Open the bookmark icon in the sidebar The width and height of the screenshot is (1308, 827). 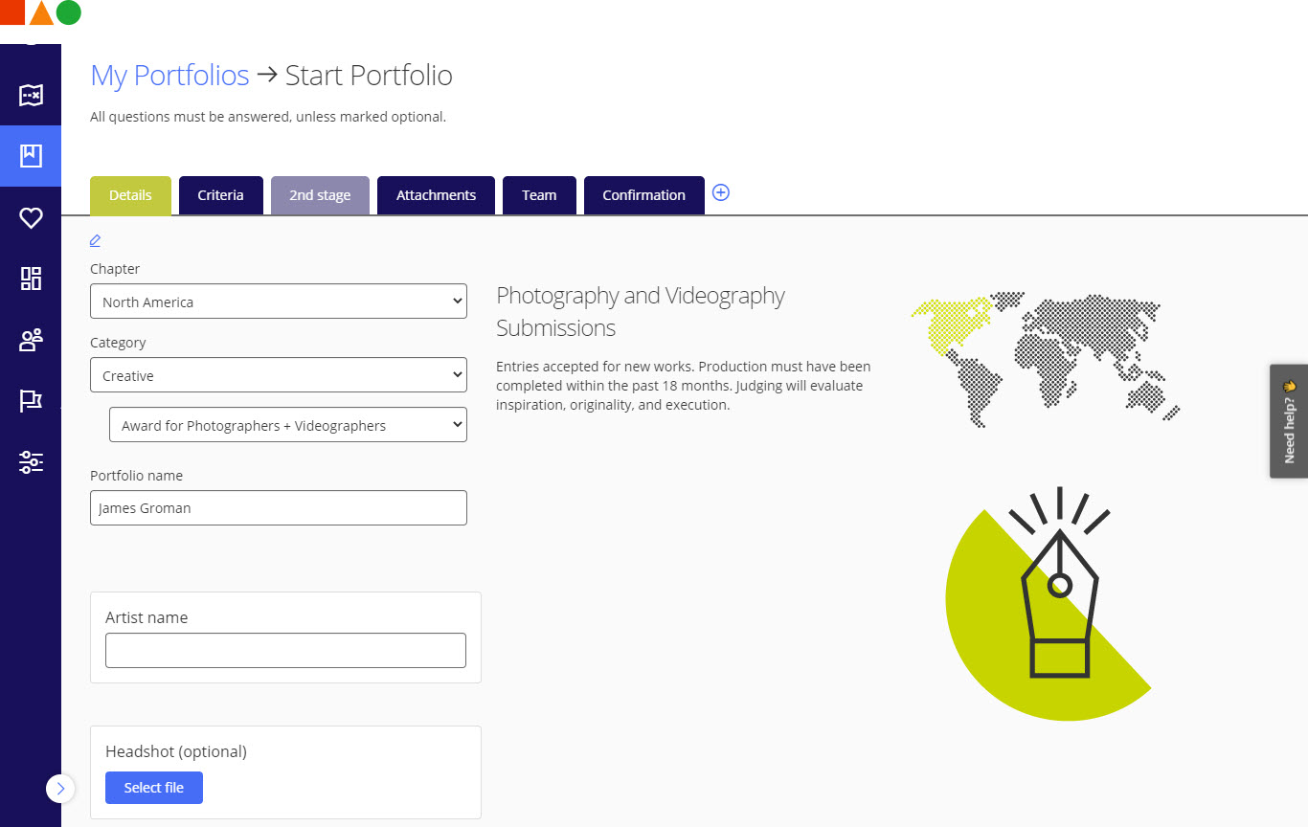pyautogui.click(x=31, y=155)
